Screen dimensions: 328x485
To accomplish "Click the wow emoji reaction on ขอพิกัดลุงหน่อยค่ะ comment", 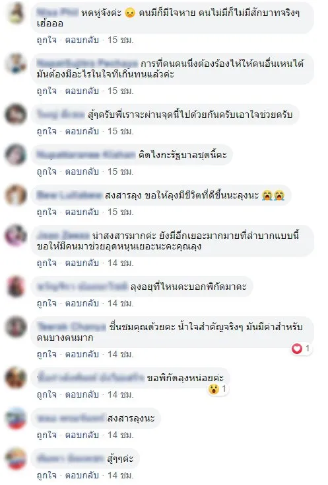I will coord(214,389).
